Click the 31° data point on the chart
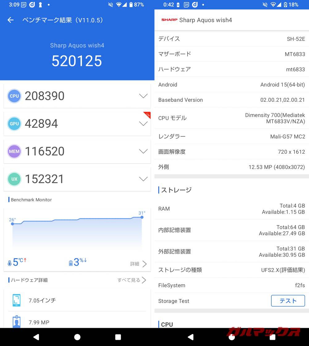 click(x=142, y=217)
